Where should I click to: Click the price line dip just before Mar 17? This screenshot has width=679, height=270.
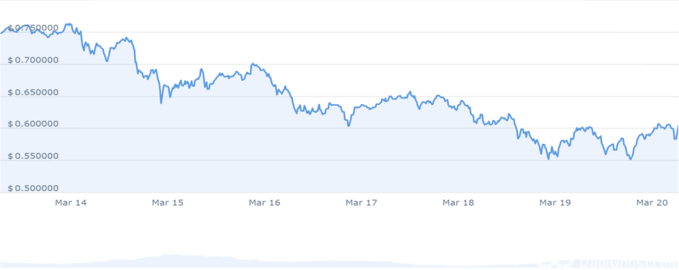(348, 126)
